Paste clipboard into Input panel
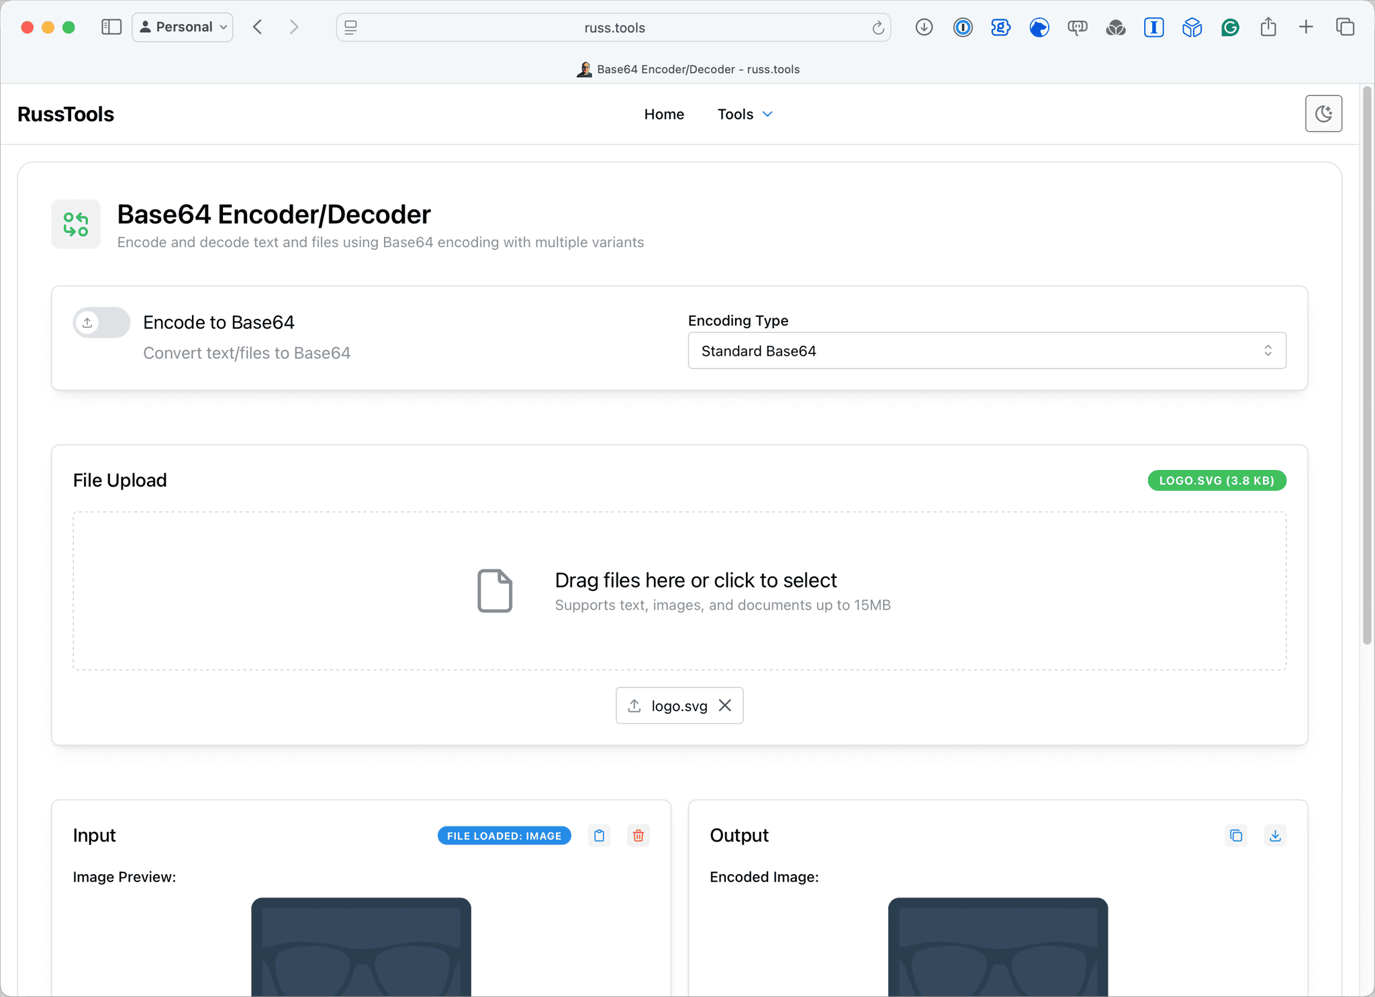This screenshot has width=1375, height=997. [x=599, y=836]
